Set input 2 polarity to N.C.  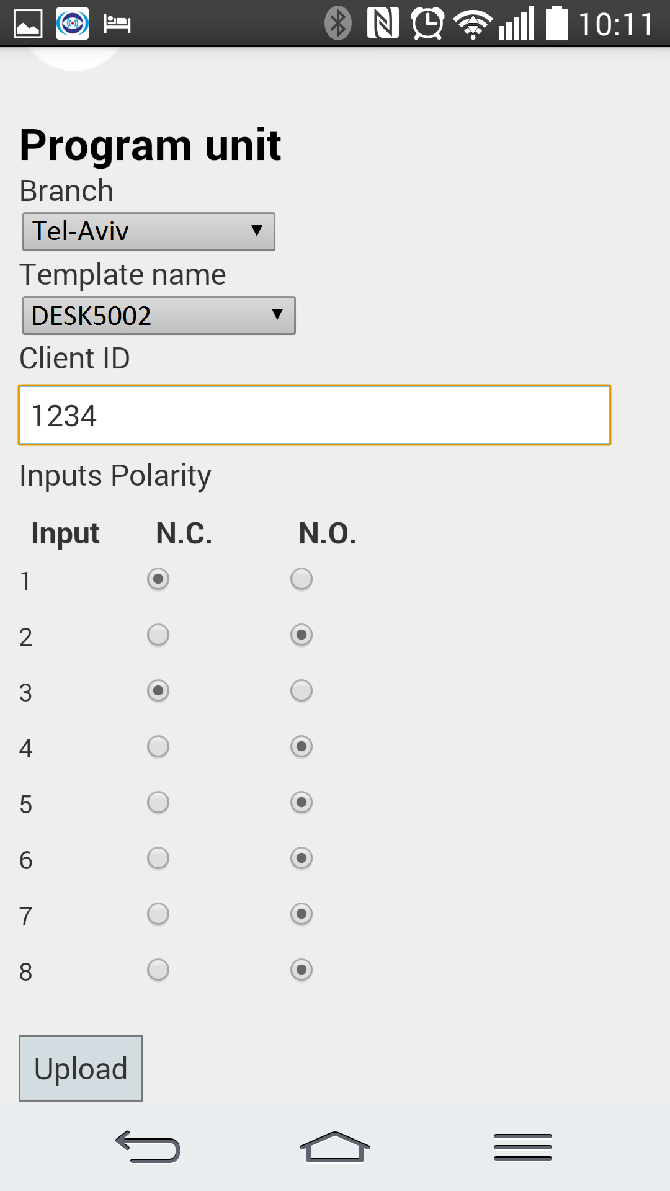(x=158, y=635)
